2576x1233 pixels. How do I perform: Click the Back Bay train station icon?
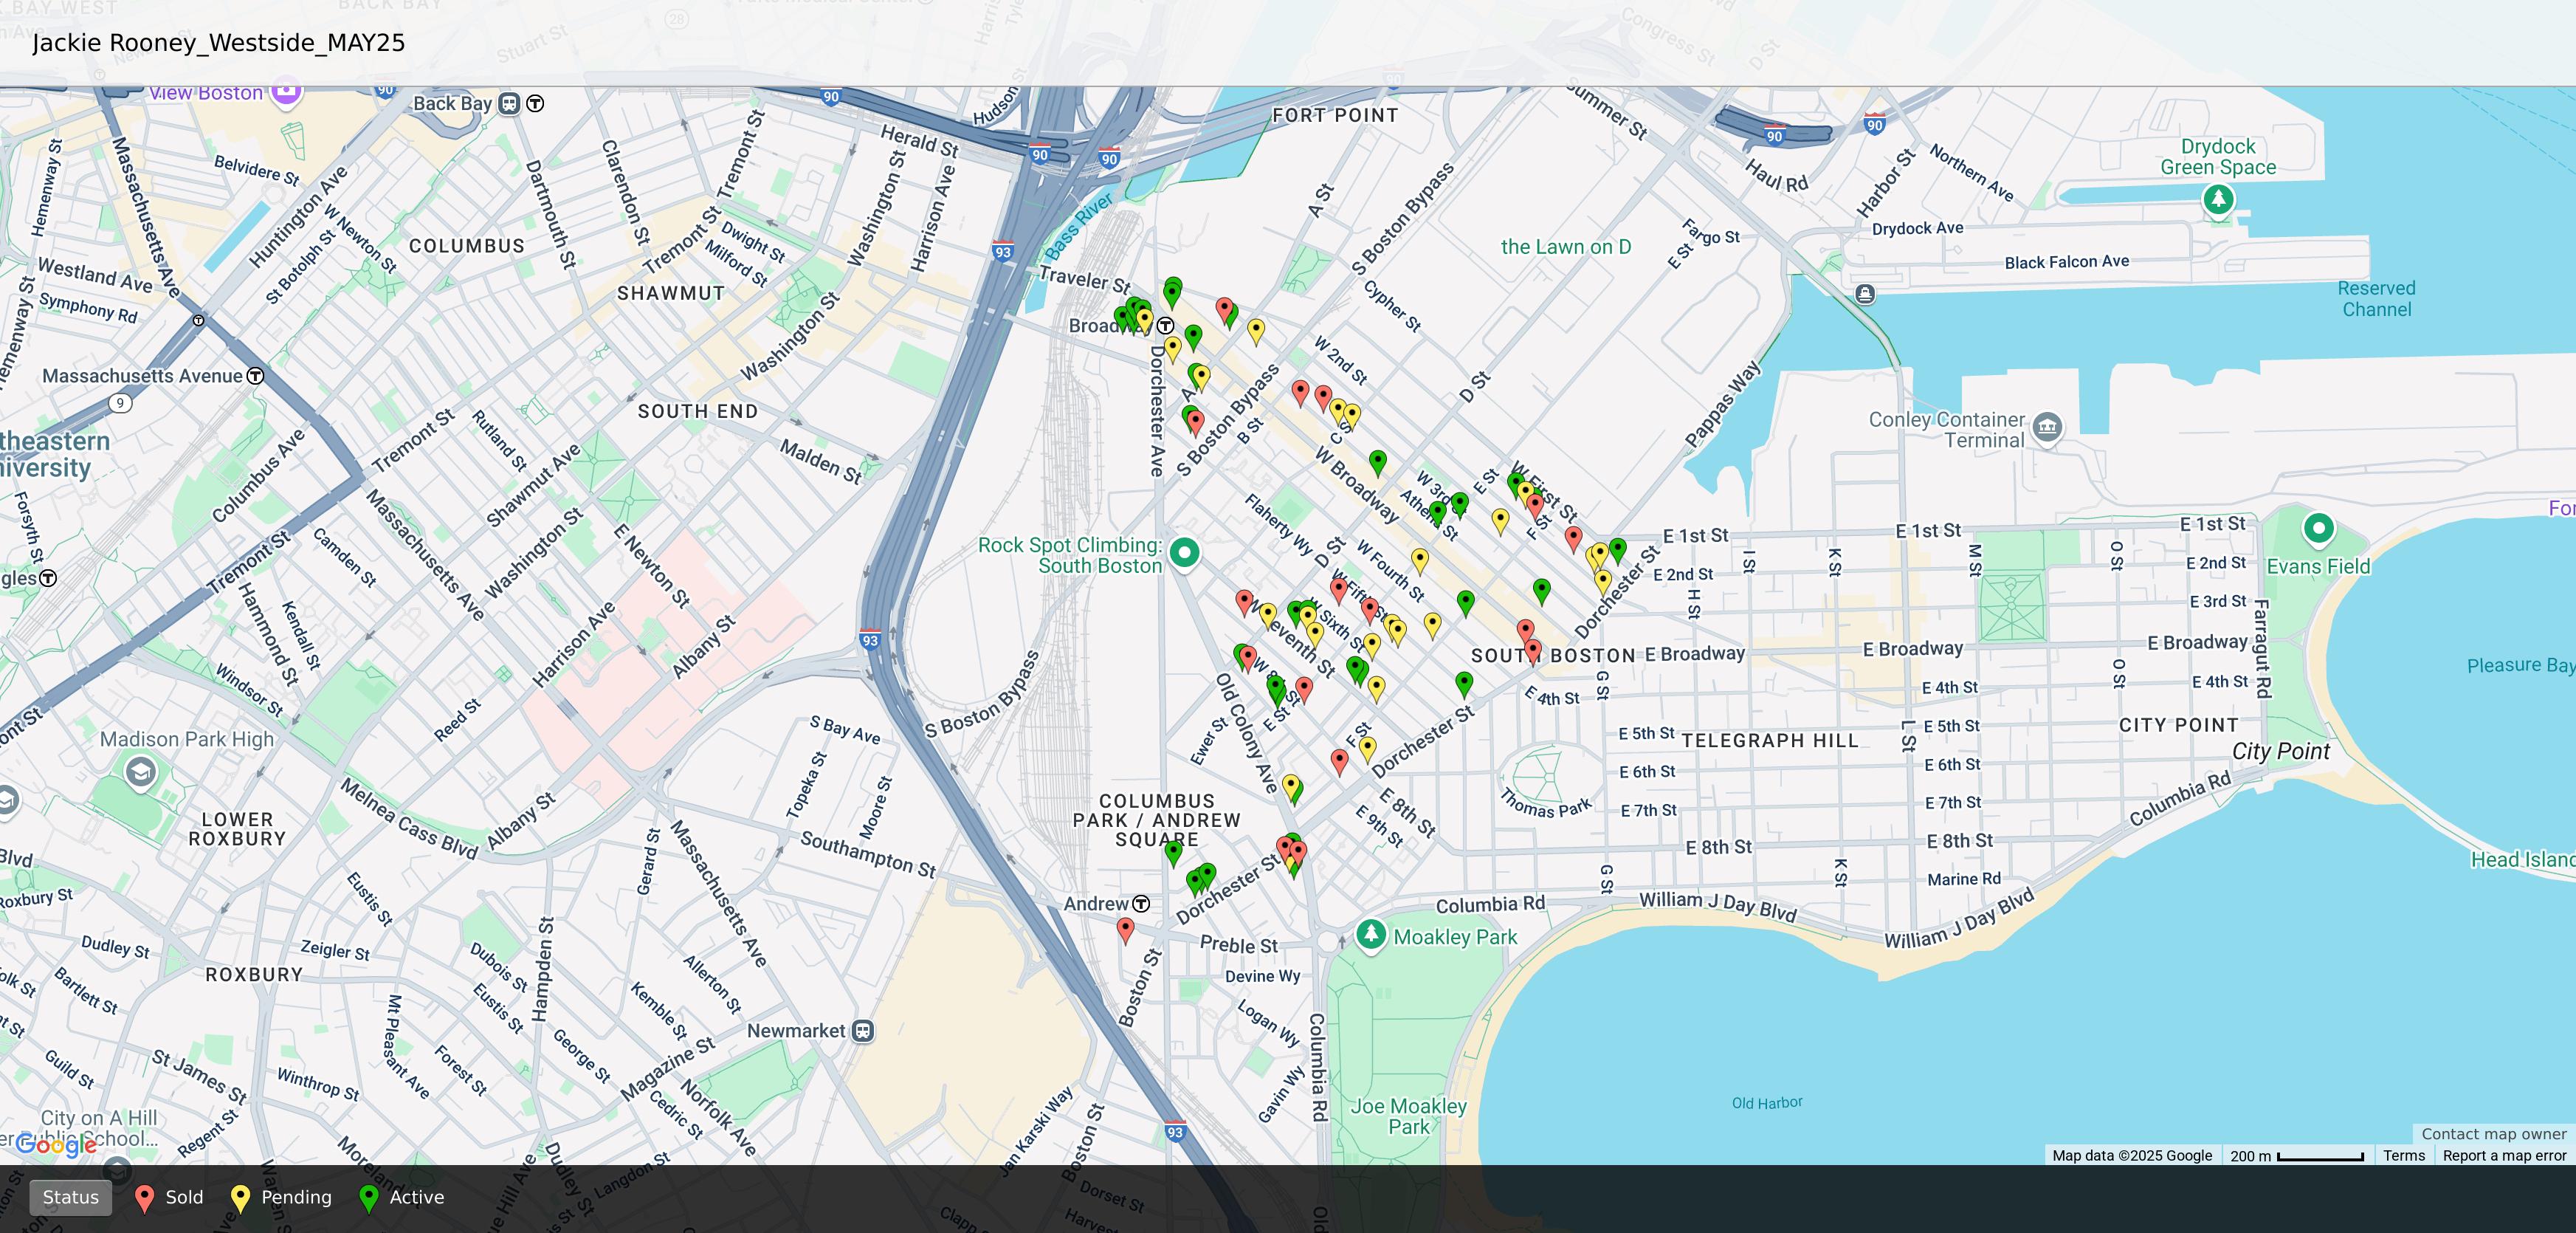pyautogui.click(x=509, y=103)
